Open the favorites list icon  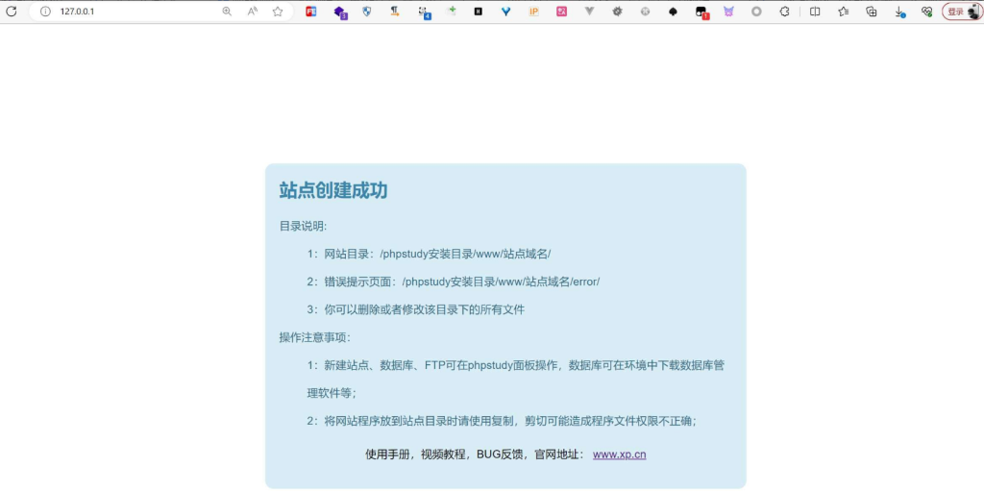click(x=843, y=12)
